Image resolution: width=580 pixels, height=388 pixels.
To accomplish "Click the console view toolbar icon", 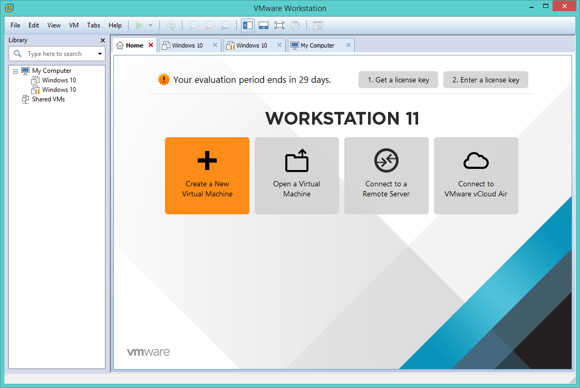I will point(318,25).
